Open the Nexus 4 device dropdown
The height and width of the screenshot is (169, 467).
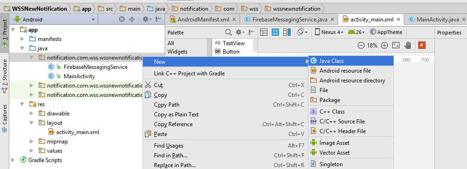pos(329,32)
